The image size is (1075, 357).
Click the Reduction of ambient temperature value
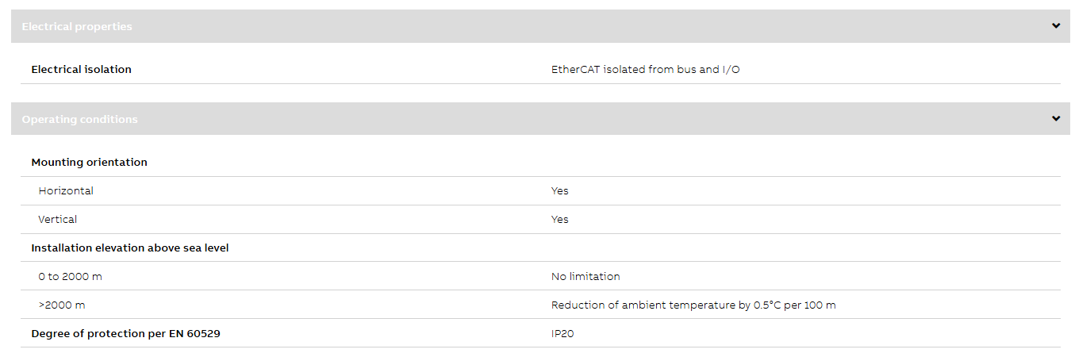[693, 305]
